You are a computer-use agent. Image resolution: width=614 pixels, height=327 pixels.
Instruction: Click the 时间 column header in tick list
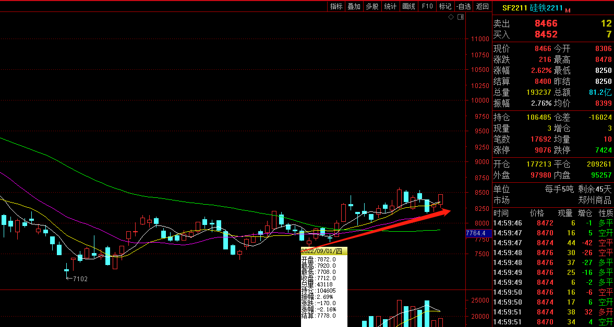[501, 213]
